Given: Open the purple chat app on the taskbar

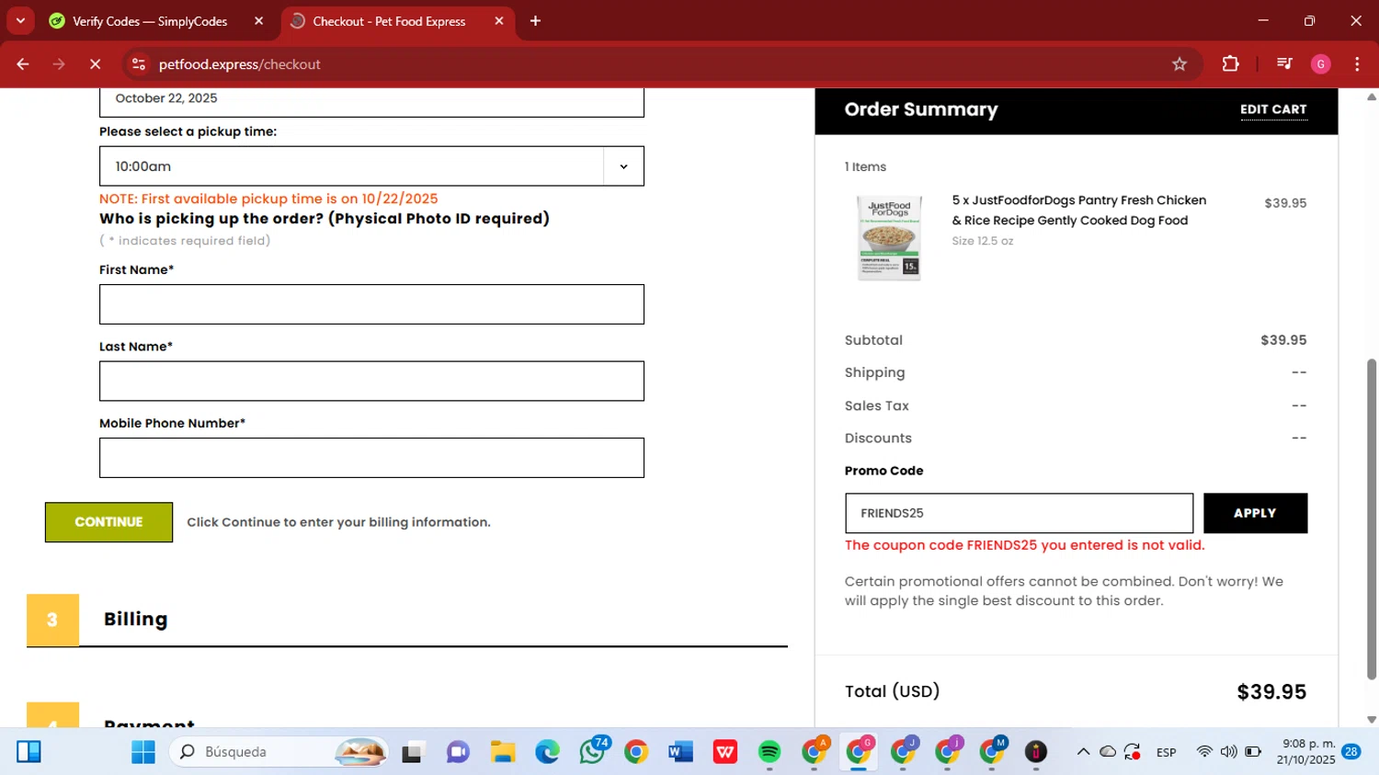Looking at the screenshot, I should pos(458,752).
